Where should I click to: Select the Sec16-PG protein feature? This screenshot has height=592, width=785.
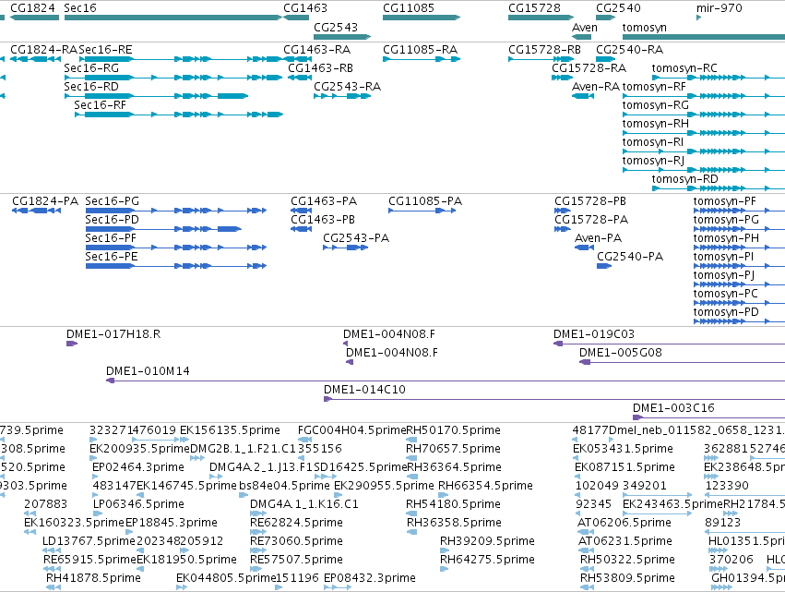click(176, 211)
